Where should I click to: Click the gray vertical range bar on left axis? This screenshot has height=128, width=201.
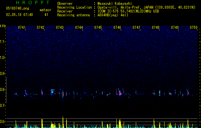tap(6, 90)
